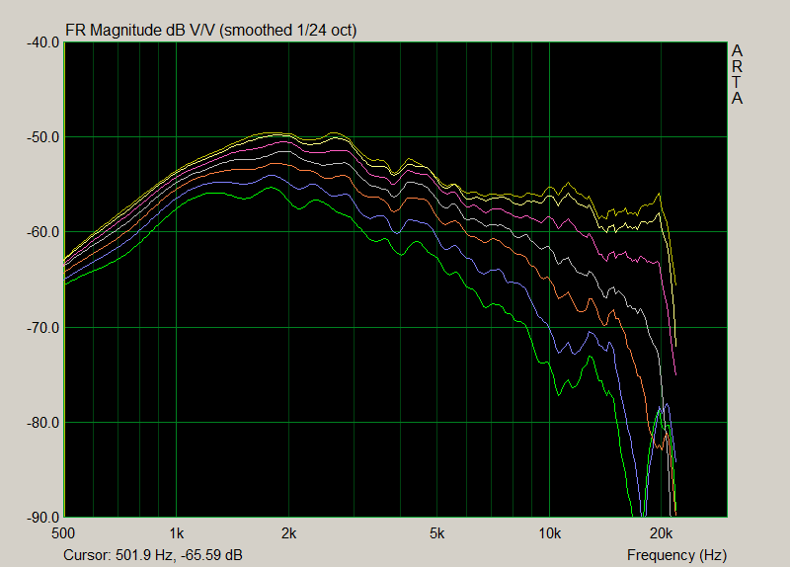Screen dimensions: 790x568
Task: Click the 1k frequency axis label
Action: 177,533
